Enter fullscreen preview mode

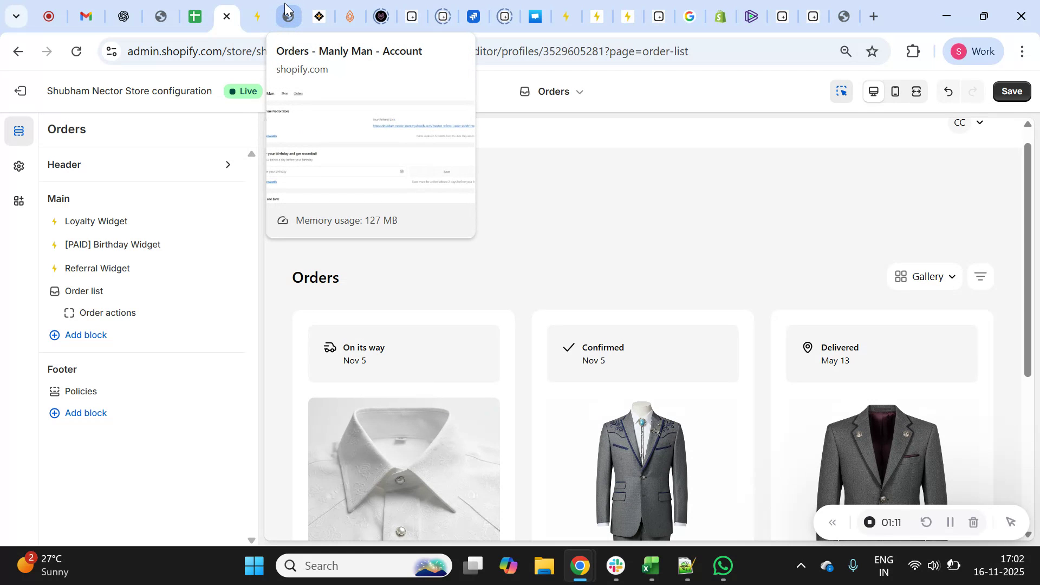(916, 91)
